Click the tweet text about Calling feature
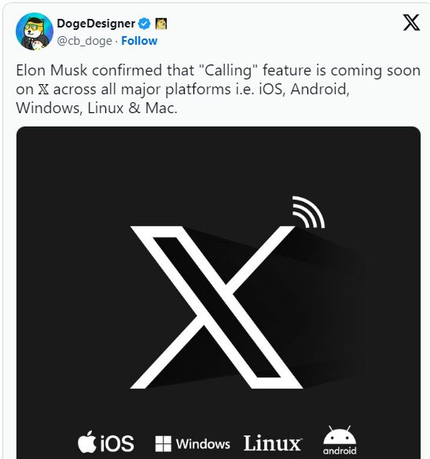430x459 pixels. [x=219, y=89]
